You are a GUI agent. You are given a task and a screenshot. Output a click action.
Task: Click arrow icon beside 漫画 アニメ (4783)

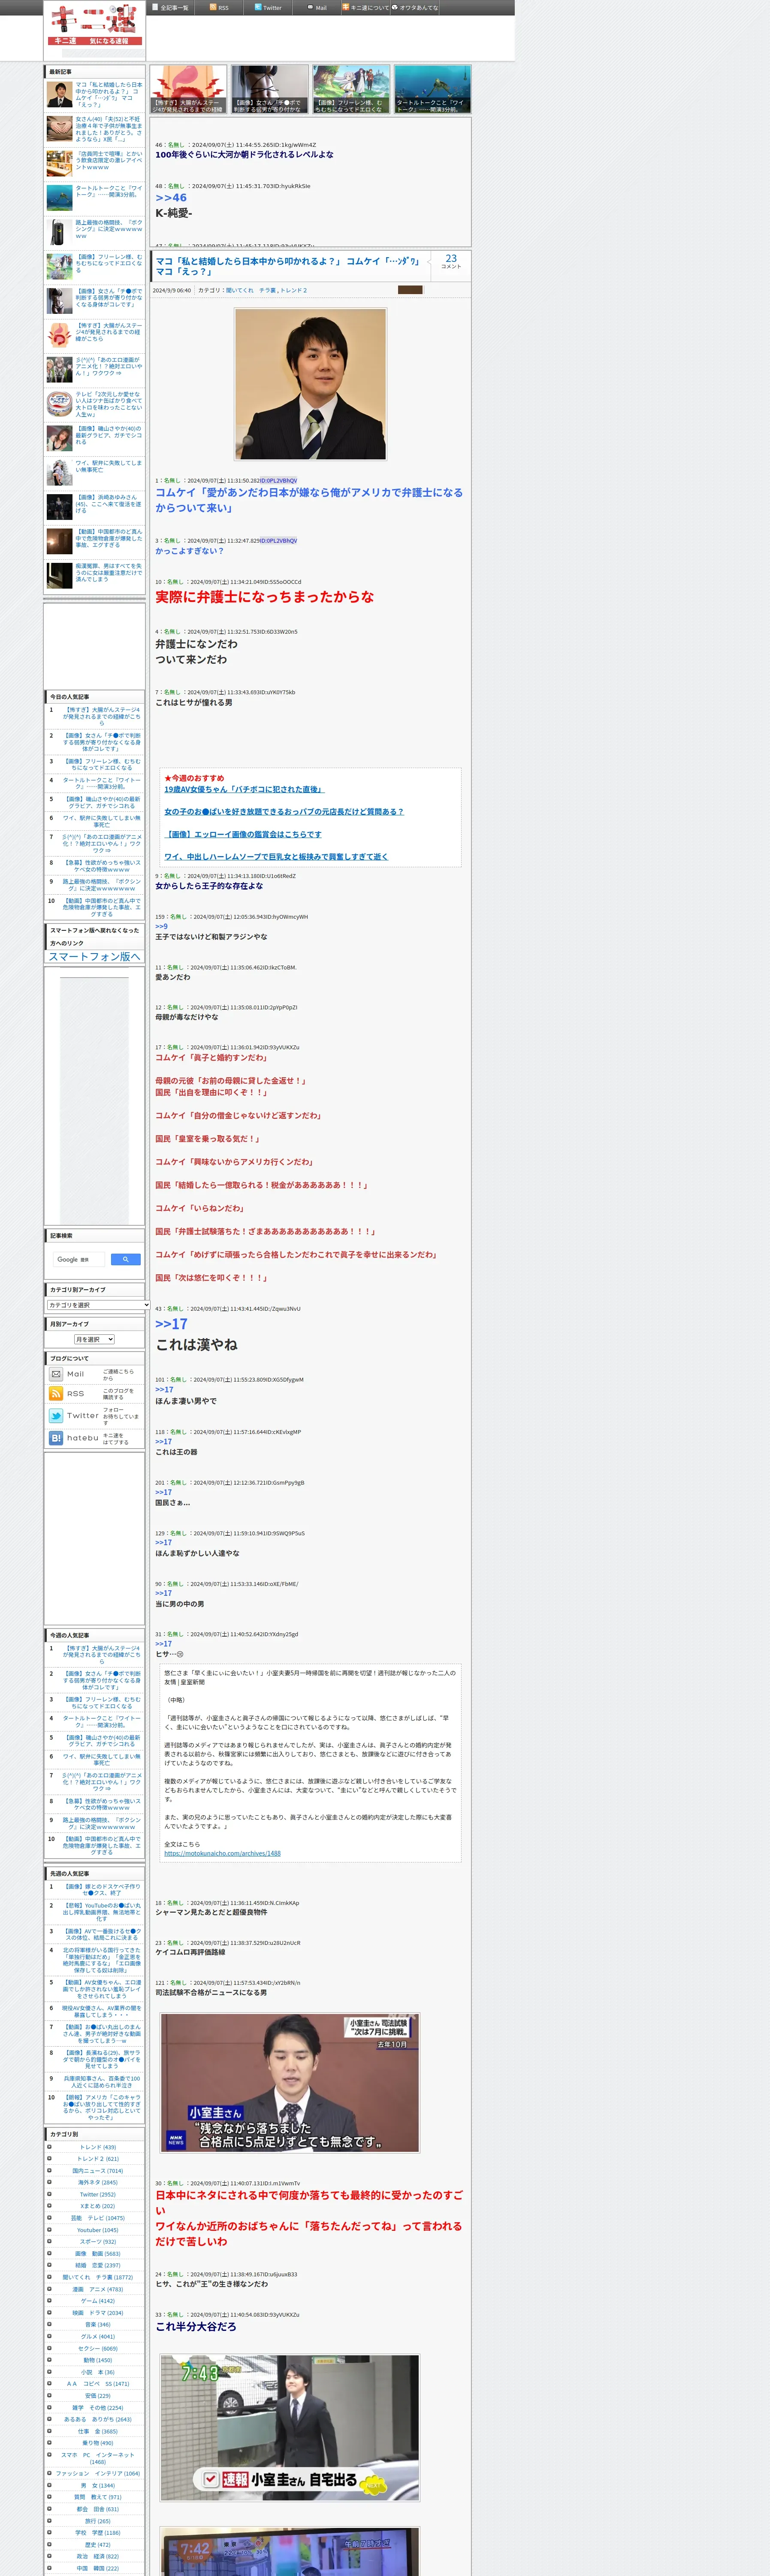pos(49,2289)
